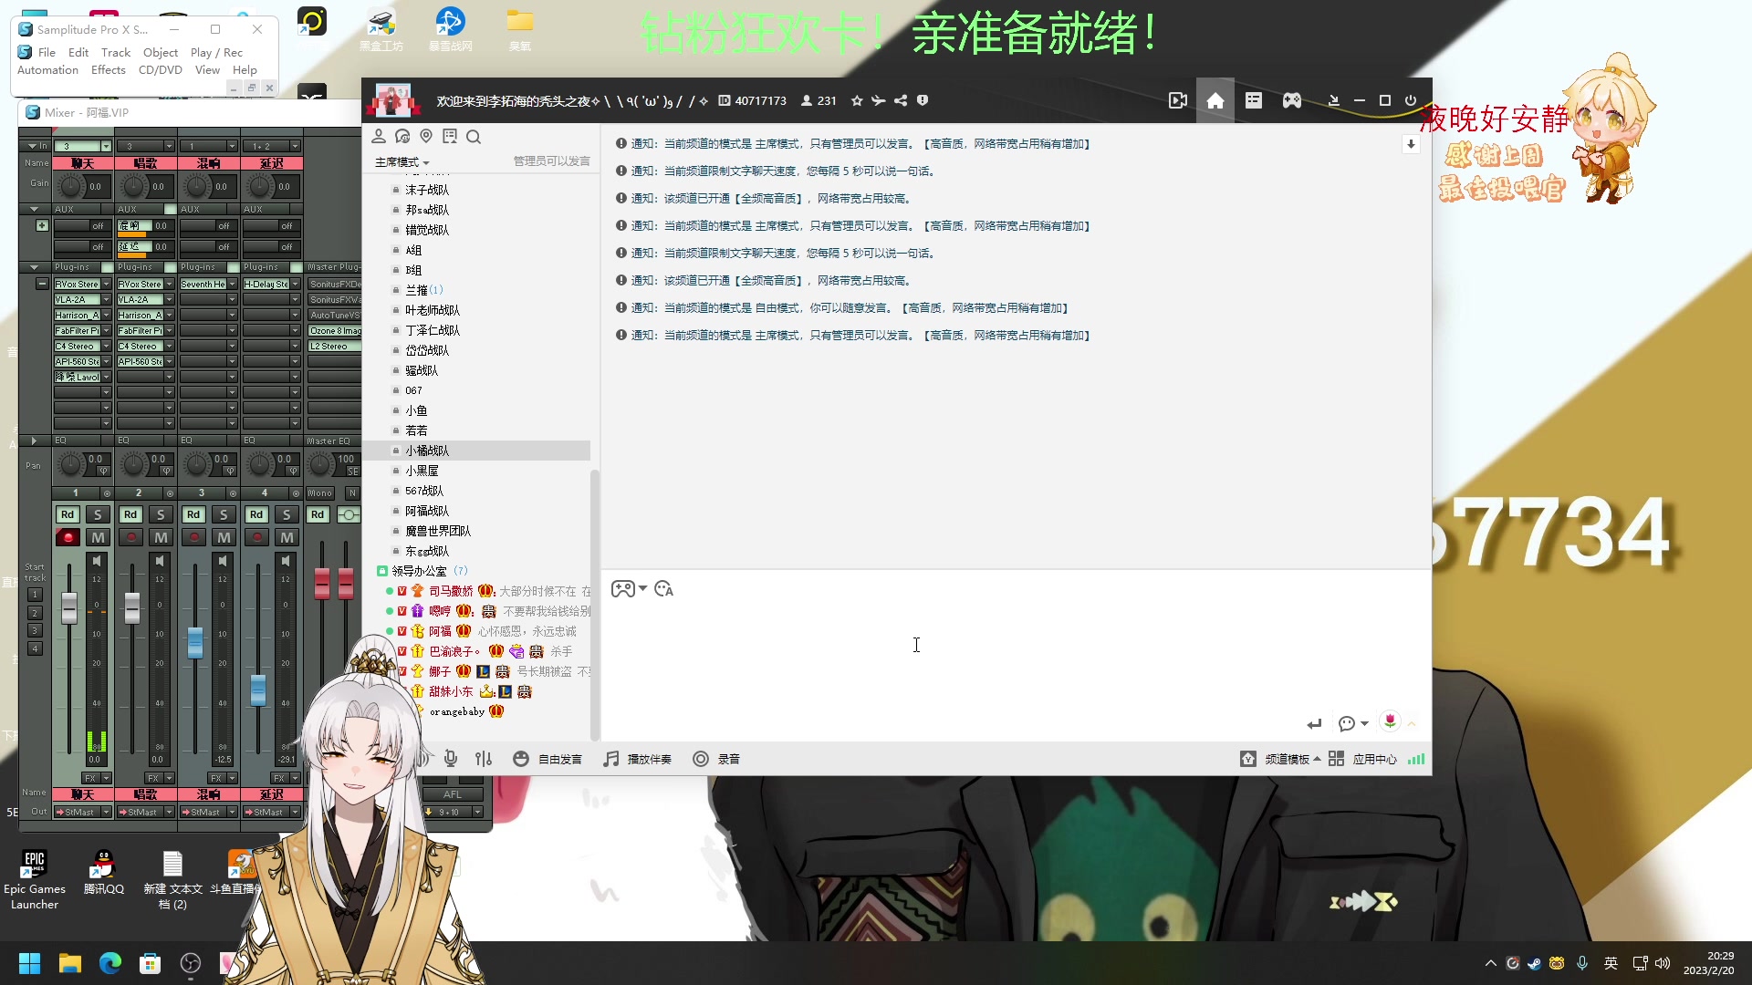This screenshot has width=1752, height=985.
Task: Toggle Solo on mixer channel 4
Action: pyautogui.click(x=287, y=514)
